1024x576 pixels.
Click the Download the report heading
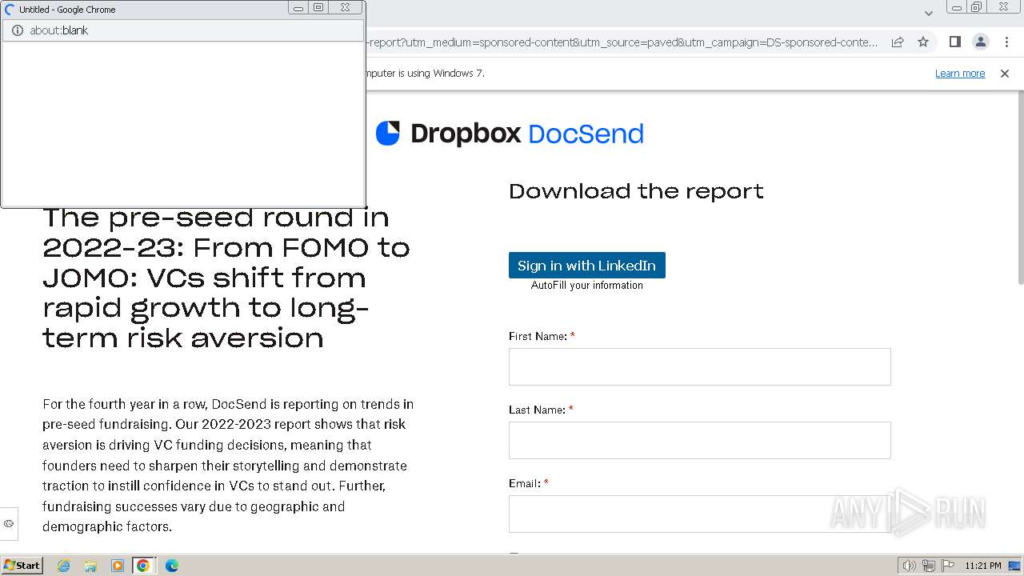[x=636, y=191]
